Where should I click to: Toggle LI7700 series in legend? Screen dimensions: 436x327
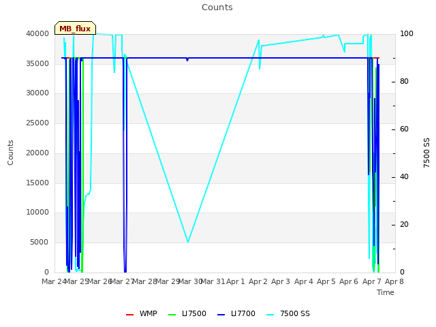pos(236,313)
